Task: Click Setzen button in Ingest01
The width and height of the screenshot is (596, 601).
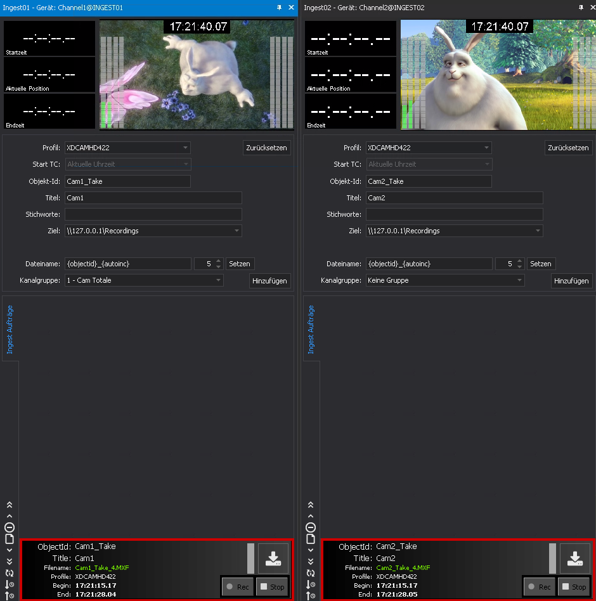Action: [240, 264]
